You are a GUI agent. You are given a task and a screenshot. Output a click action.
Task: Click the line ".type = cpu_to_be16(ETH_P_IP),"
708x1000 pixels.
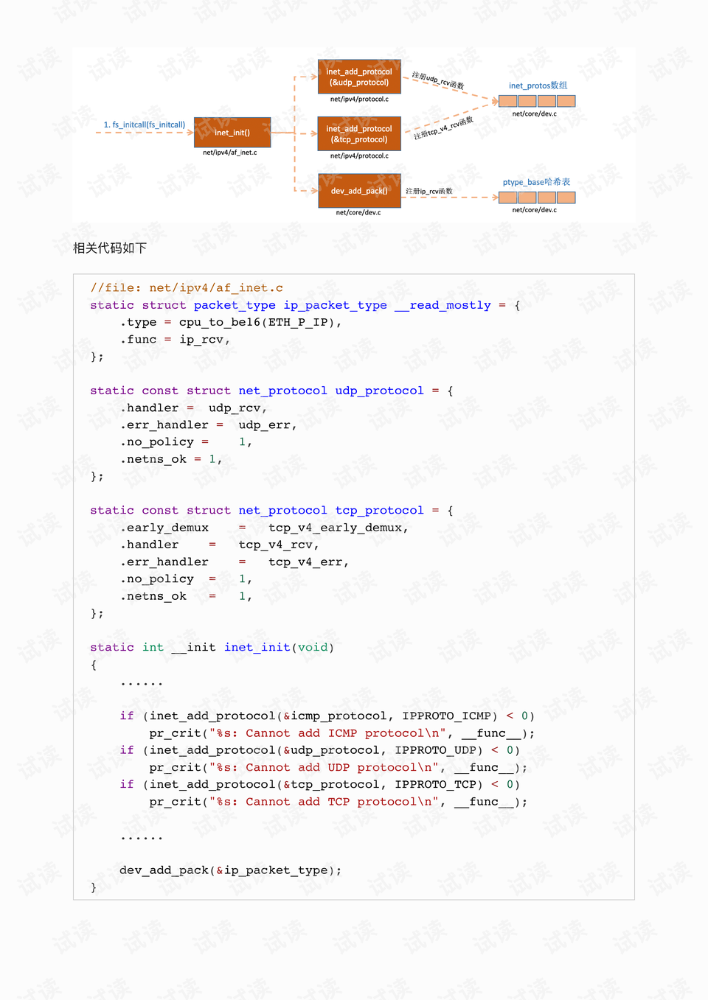(231, 322)
